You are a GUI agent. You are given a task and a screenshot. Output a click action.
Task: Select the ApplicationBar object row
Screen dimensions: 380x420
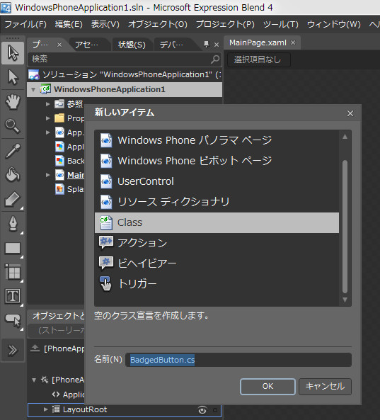pos(69,395)
